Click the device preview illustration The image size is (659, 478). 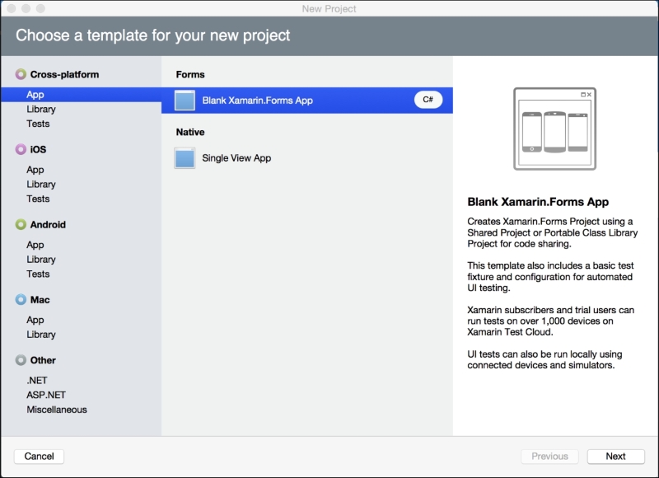[554, 129]
